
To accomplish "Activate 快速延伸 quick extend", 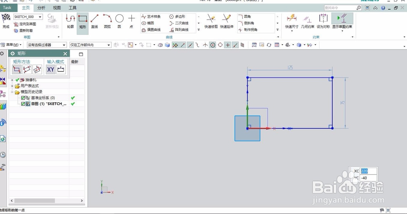I will coord(227,21).
